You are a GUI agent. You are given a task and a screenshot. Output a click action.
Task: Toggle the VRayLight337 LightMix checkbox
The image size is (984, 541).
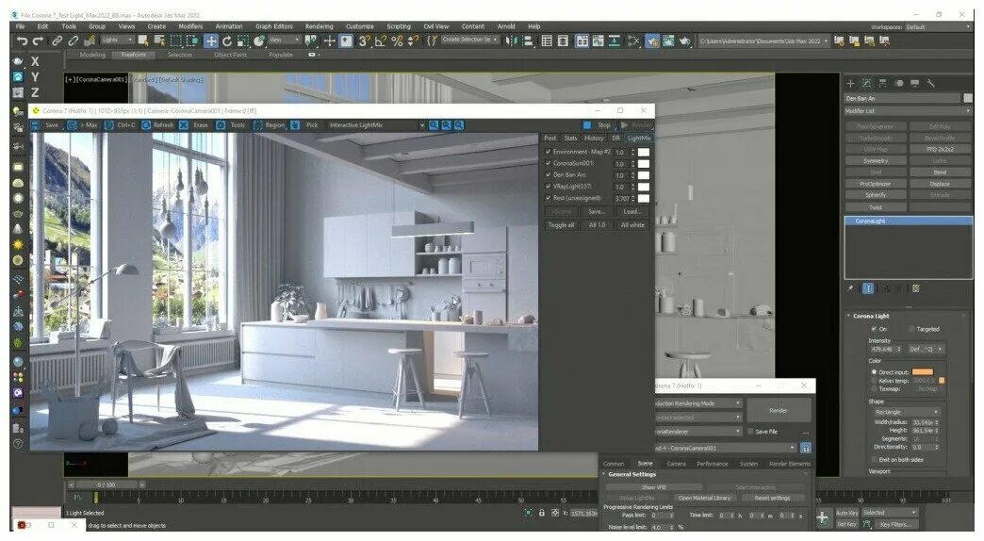(548, 187)
